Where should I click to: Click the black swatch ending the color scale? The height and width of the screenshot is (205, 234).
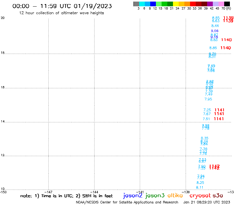(227, 4)
